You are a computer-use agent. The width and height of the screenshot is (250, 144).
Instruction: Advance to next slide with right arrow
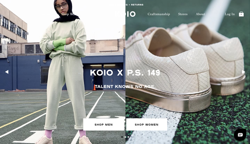243,72
